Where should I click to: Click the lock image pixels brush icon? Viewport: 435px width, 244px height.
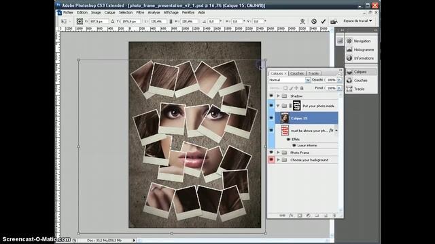coord(291,88)
